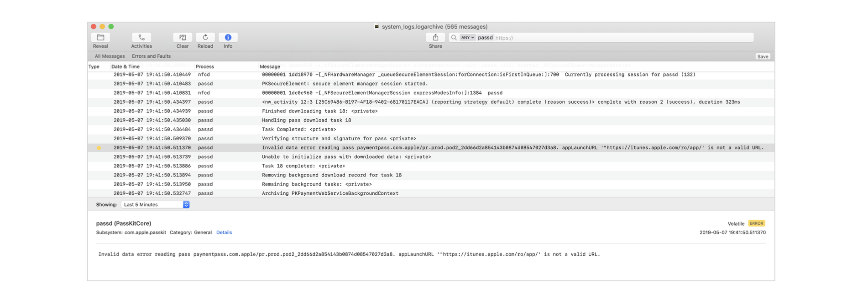This screenshot has width=868, height=293.
Task: Select the nfcd expressModesInfo row
Action: click(x=431, y=93)
